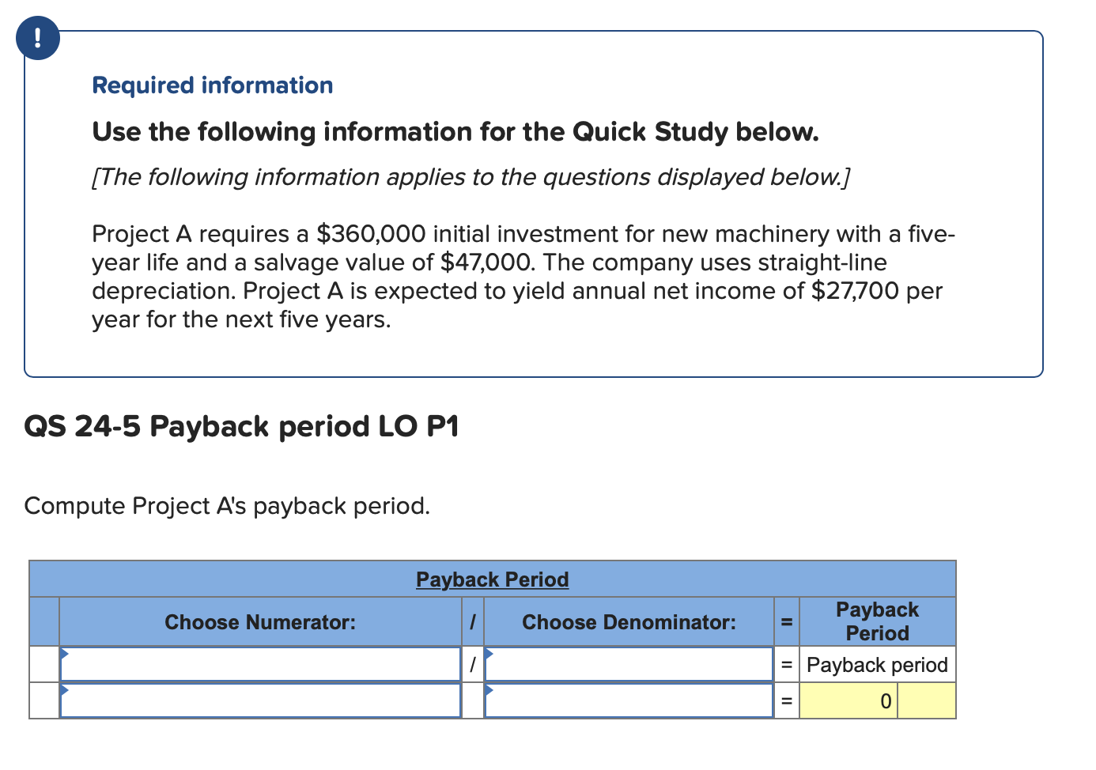Open the first Choose Denominator dropdown
This screenshot has height=770, width=1096.
pos(490,655)
